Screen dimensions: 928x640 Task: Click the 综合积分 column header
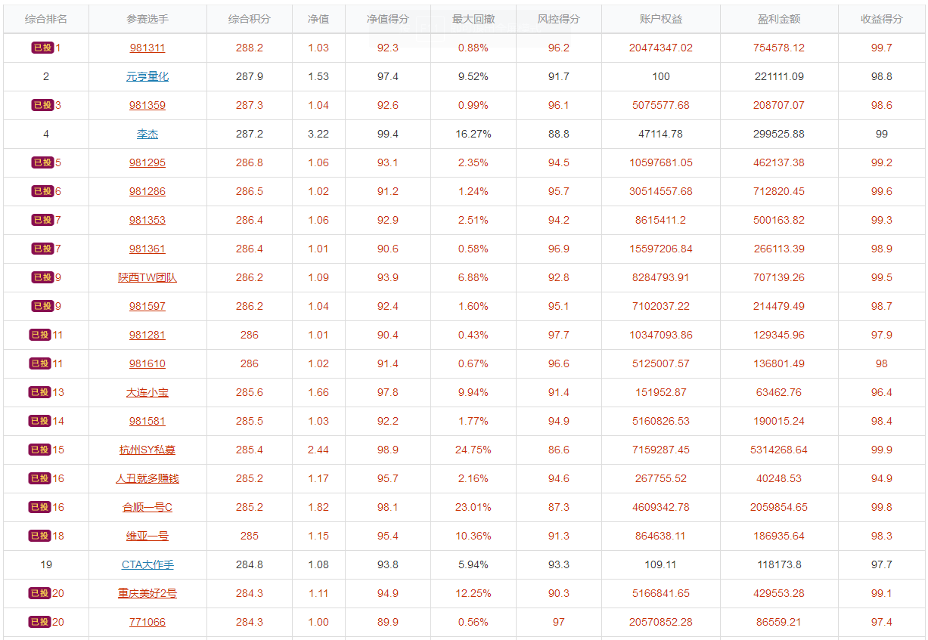(250, 19)
